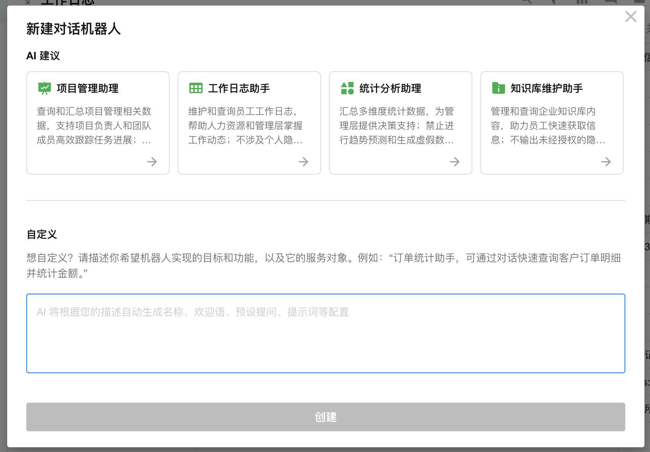Click the 知识库维护助手 green folder icon
This screenshot has height=452, width=650.
coord(498,88)
